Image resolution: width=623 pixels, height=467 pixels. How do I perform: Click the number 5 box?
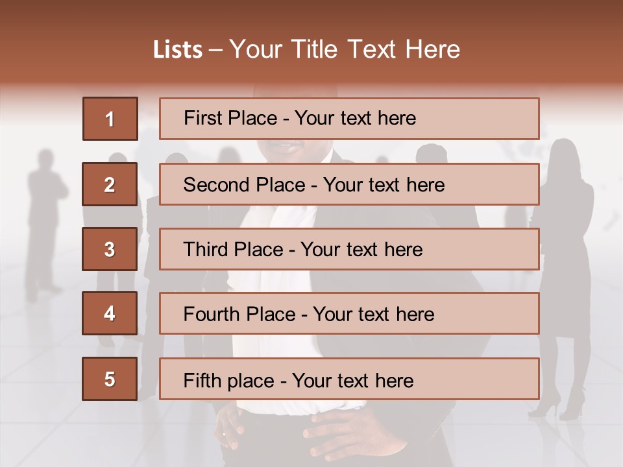tap(110, 379)
